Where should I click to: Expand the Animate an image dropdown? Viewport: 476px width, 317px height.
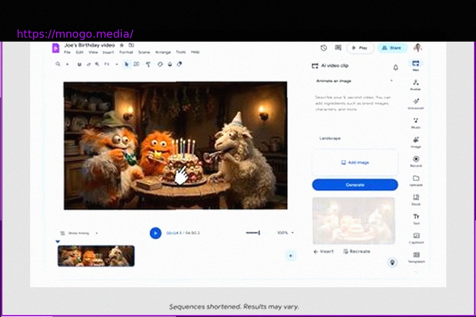click(x=355, y=81)
